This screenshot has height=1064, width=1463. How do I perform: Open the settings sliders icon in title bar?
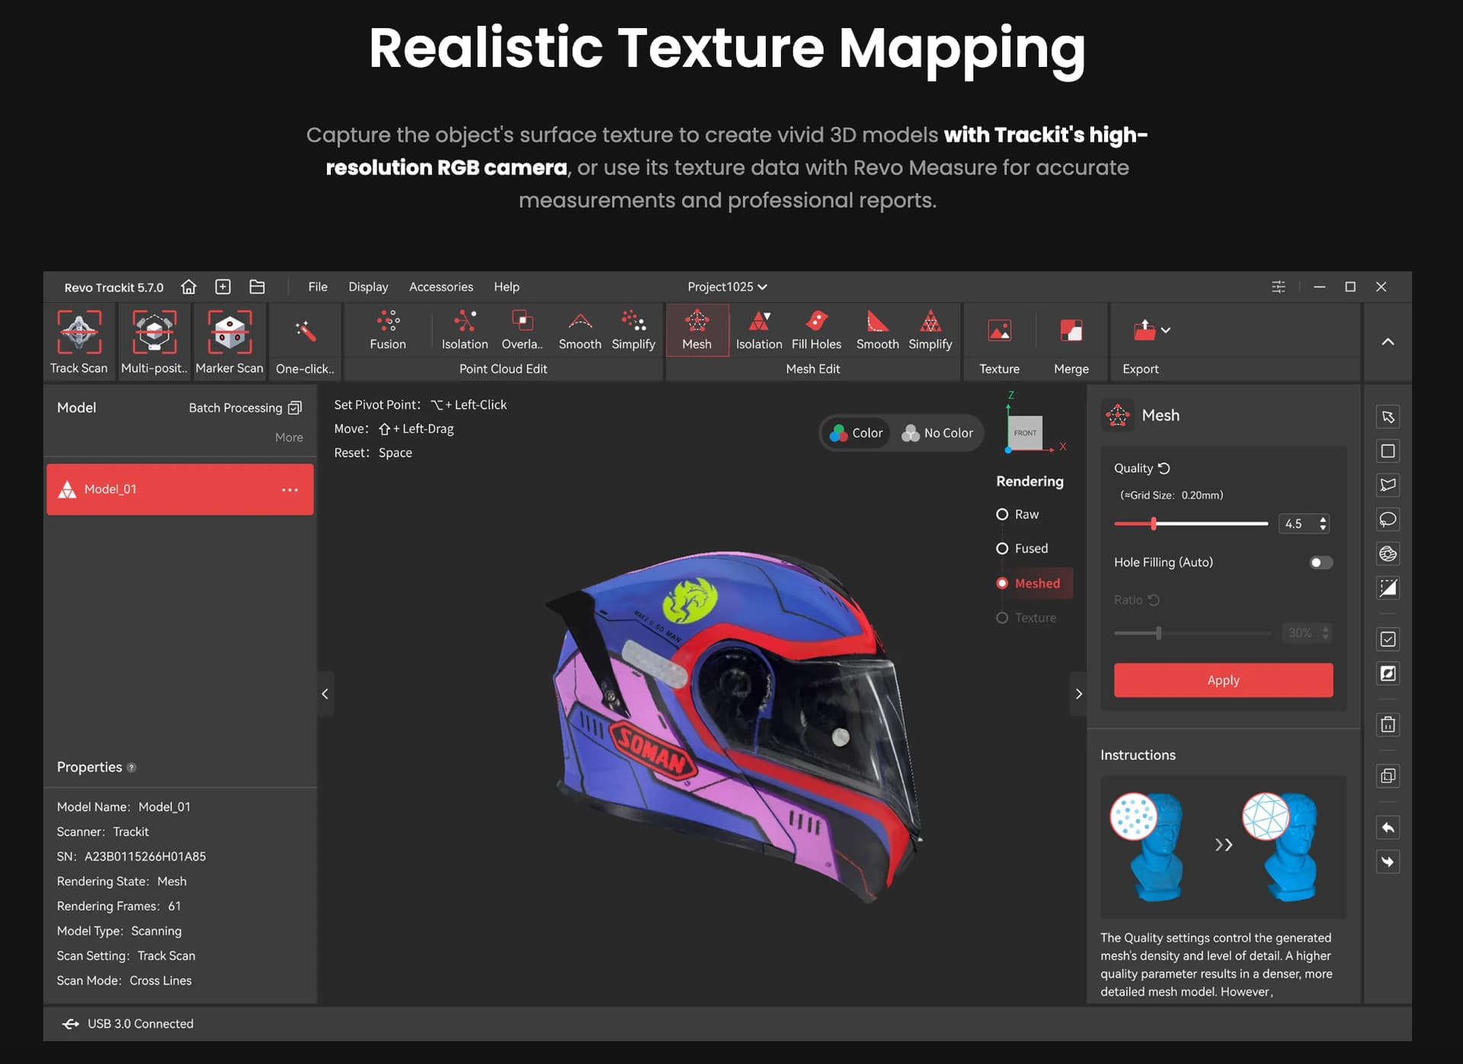click(1279, 287)
